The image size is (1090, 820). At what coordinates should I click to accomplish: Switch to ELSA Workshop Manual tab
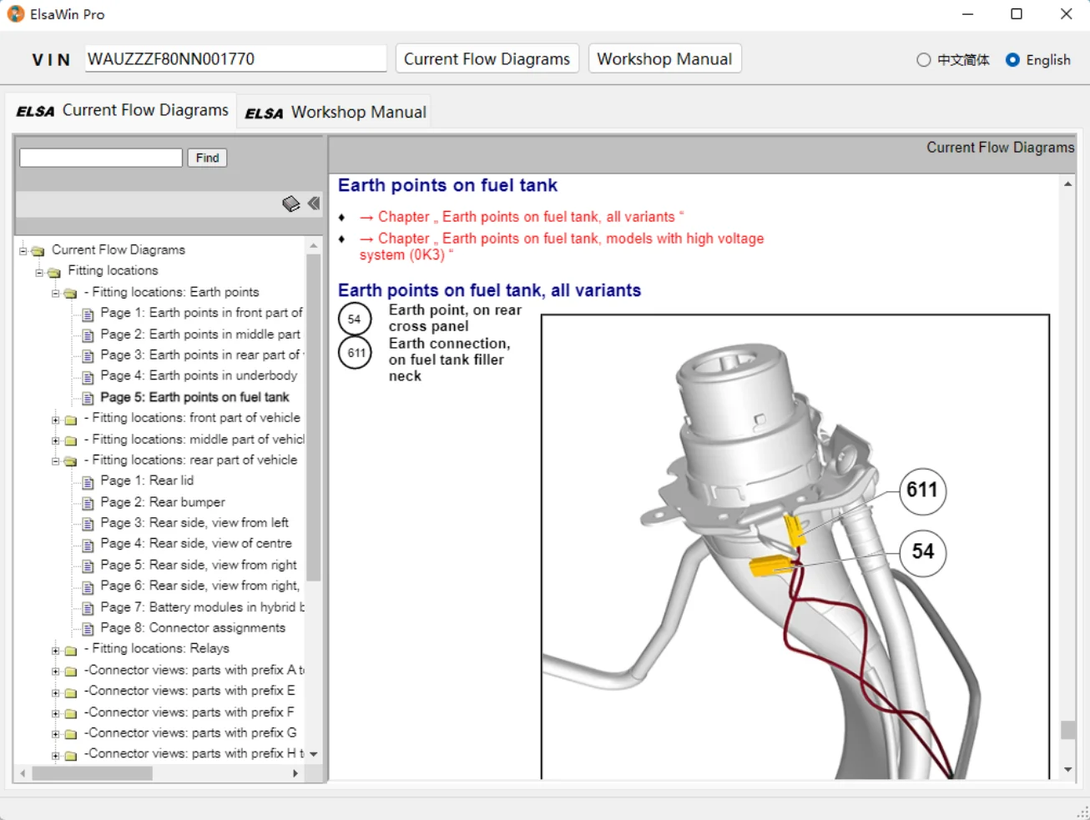coord(336,113)
